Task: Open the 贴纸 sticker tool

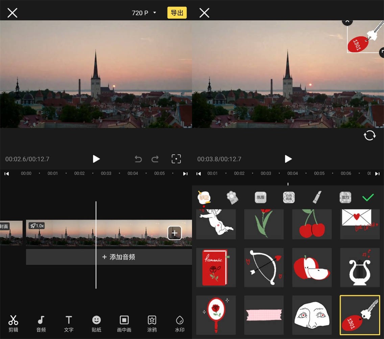Action: [96, 323]
